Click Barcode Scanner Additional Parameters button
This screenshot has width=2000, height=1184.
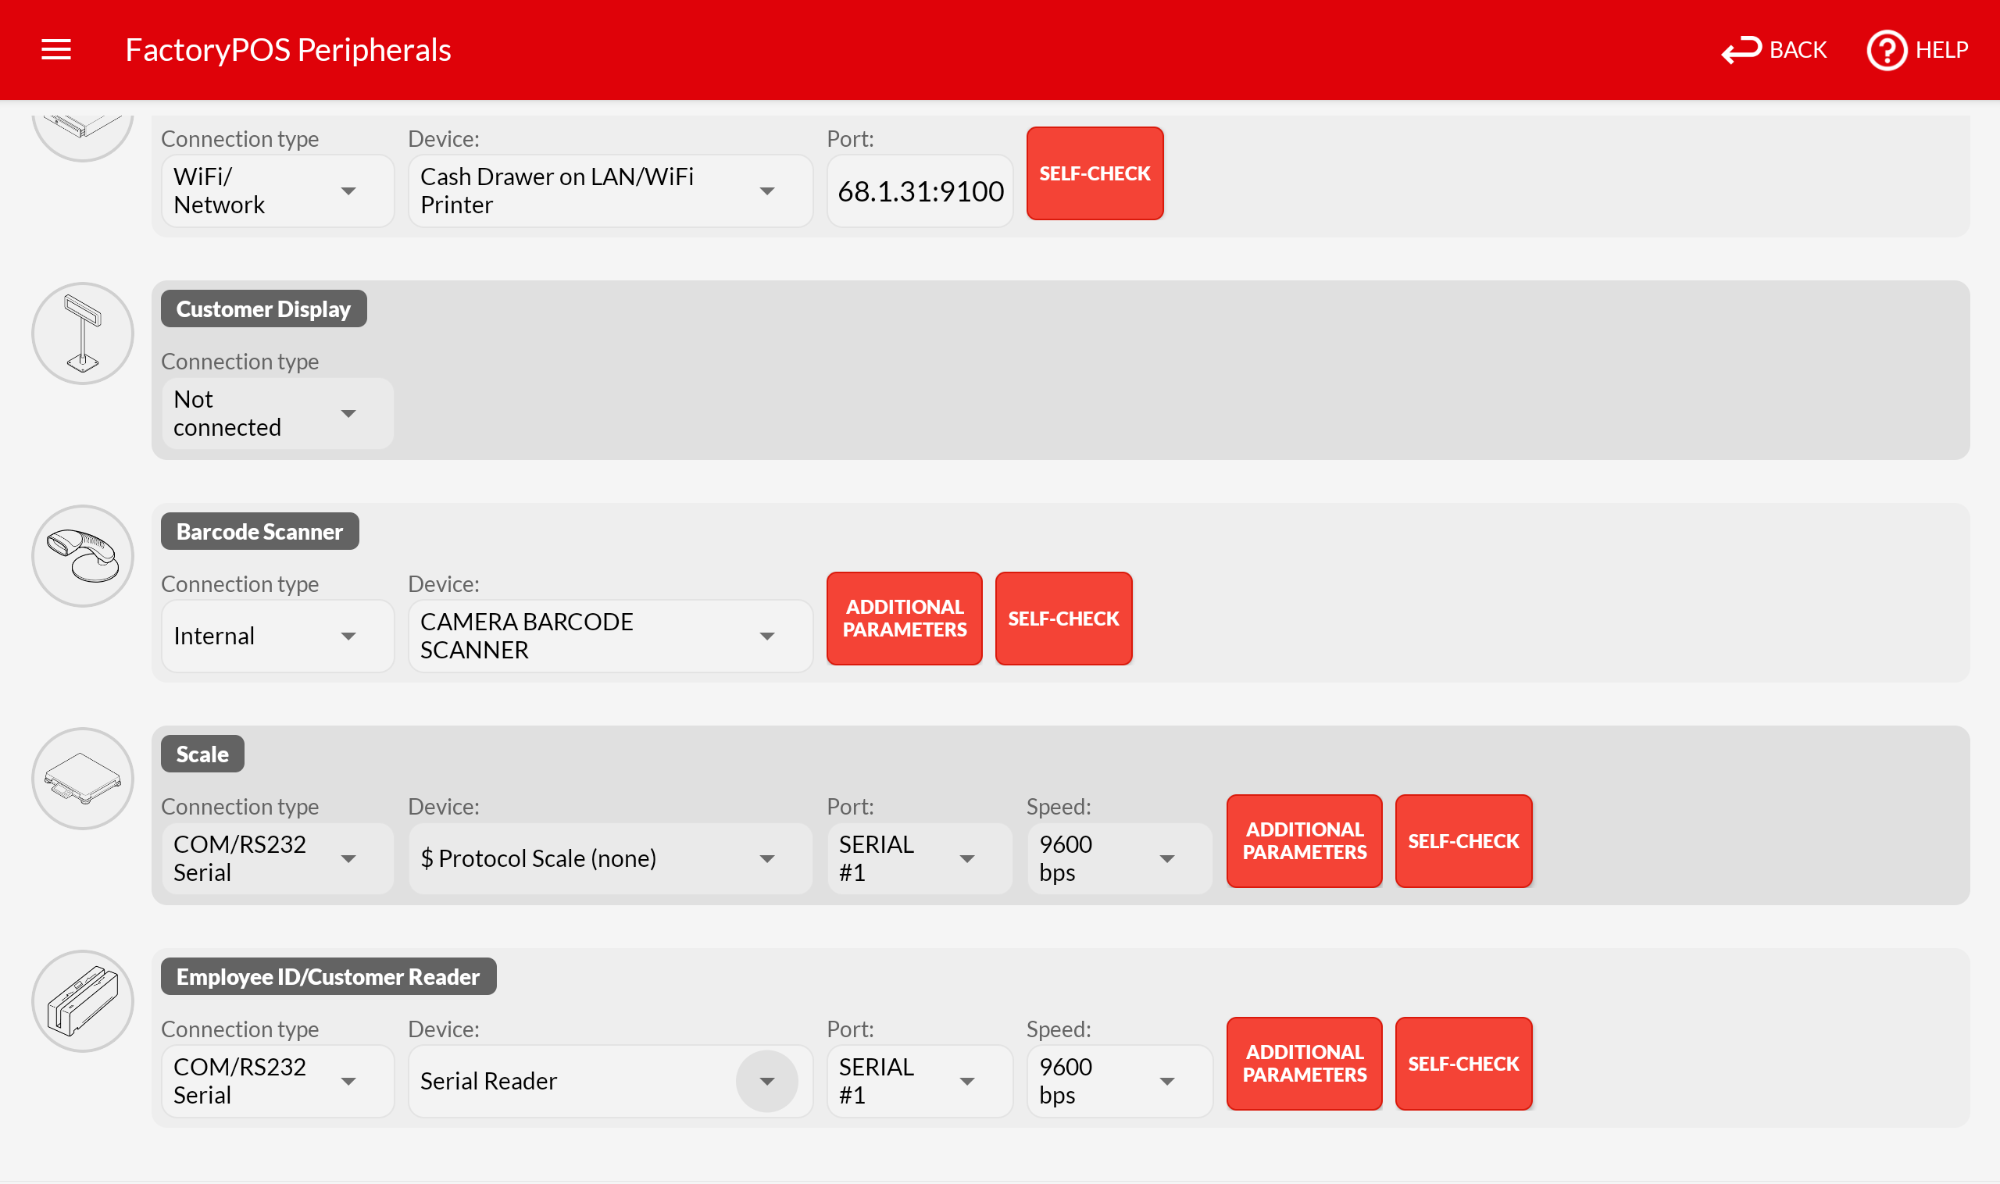click(904, 619)
